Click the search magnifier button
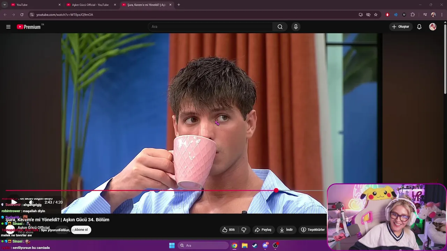 tap(280, 27)
